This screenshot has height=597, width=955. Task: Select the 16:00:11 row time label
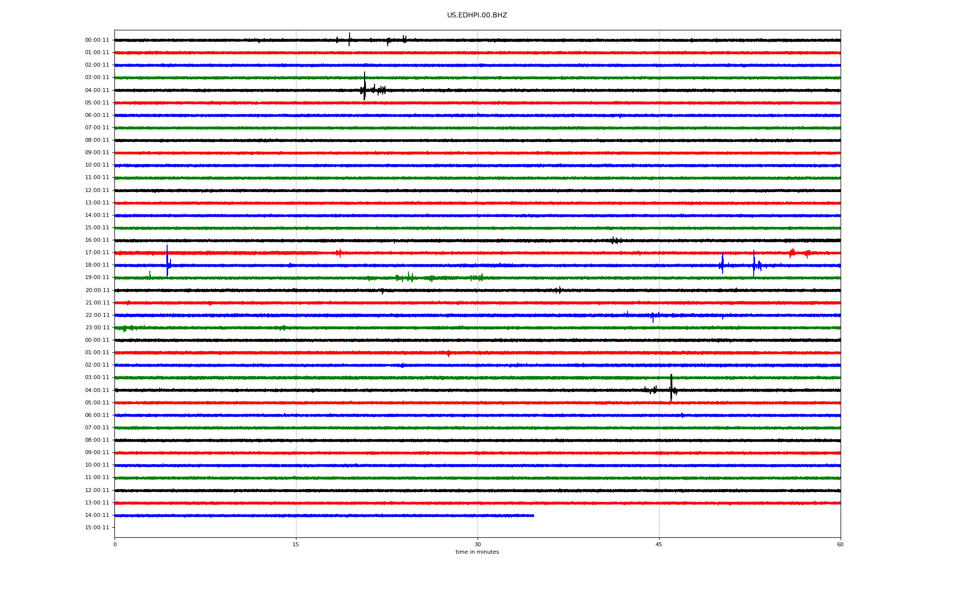[x=97, y=240]
